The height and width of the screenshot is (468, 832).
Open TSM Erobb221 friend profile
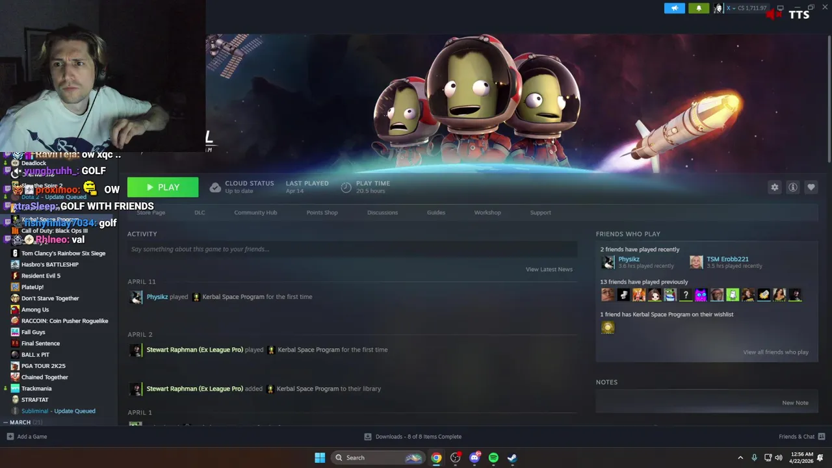(727, 259)
